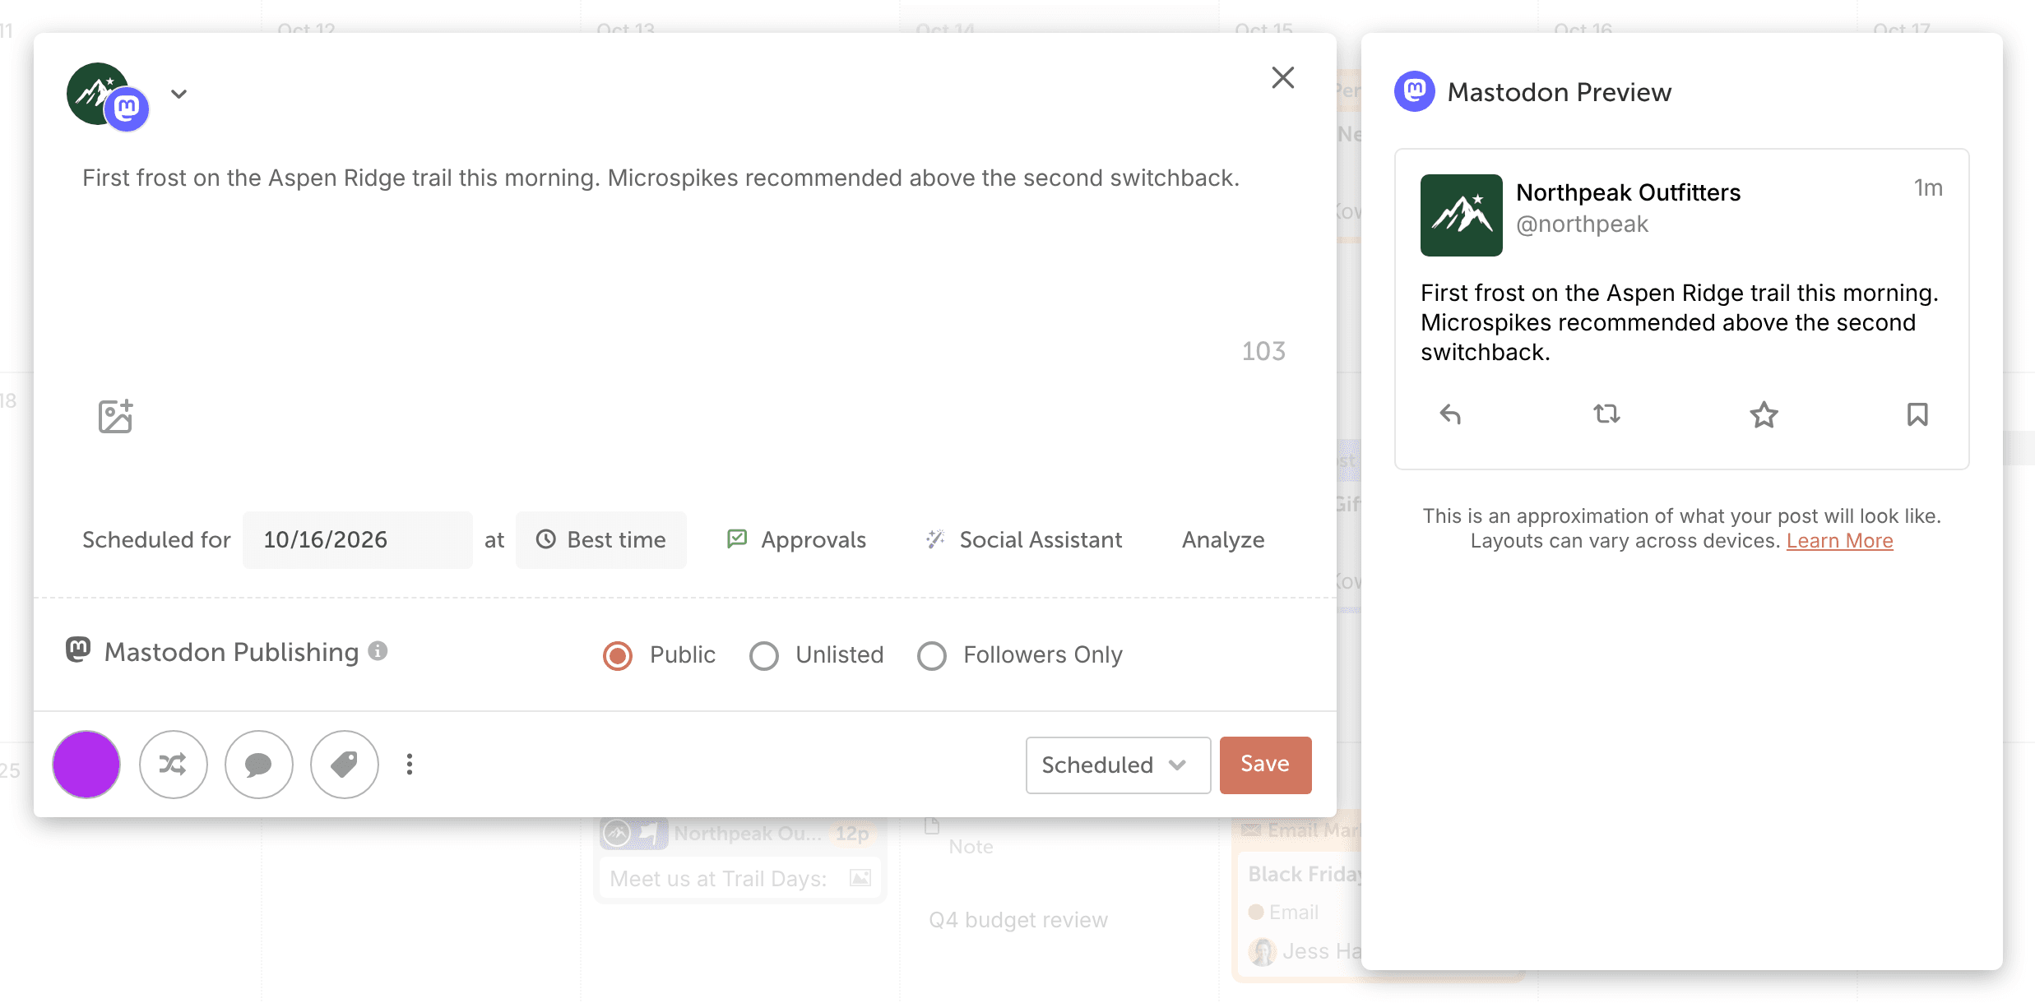The width and height of the screenshot is (2035, 1003).
Task: Select the Followers Only radio button
Action: point(932,655)
